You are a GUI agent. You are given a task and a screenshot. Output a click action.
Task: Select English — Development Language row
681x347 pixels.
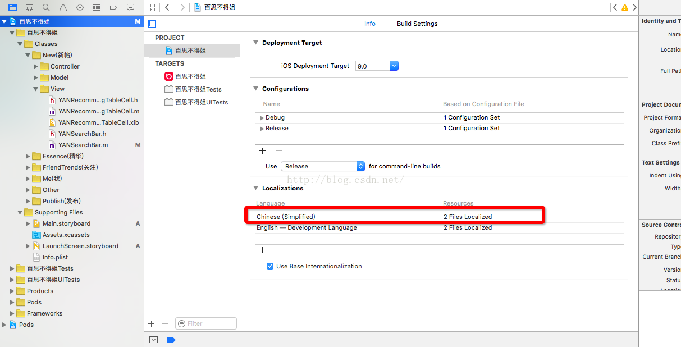tap(440, 227)
